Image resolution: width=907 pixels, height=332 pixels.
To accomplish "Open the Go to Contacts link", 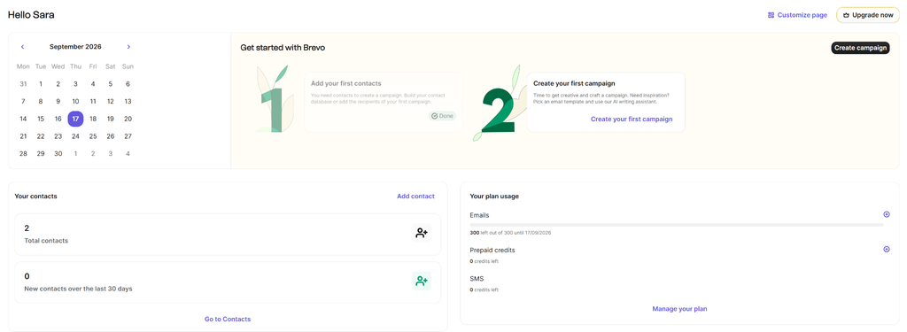I will coord(228,319).
